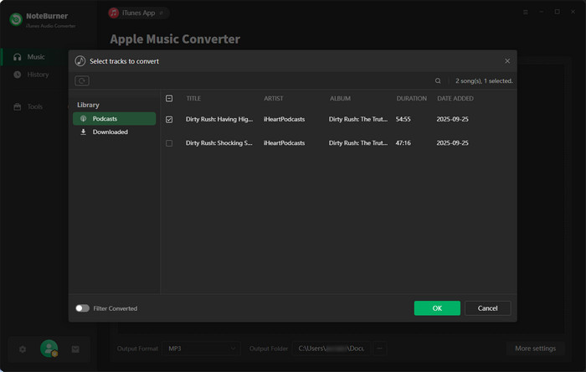Open the History sidebar tab

tap(38, 75)
